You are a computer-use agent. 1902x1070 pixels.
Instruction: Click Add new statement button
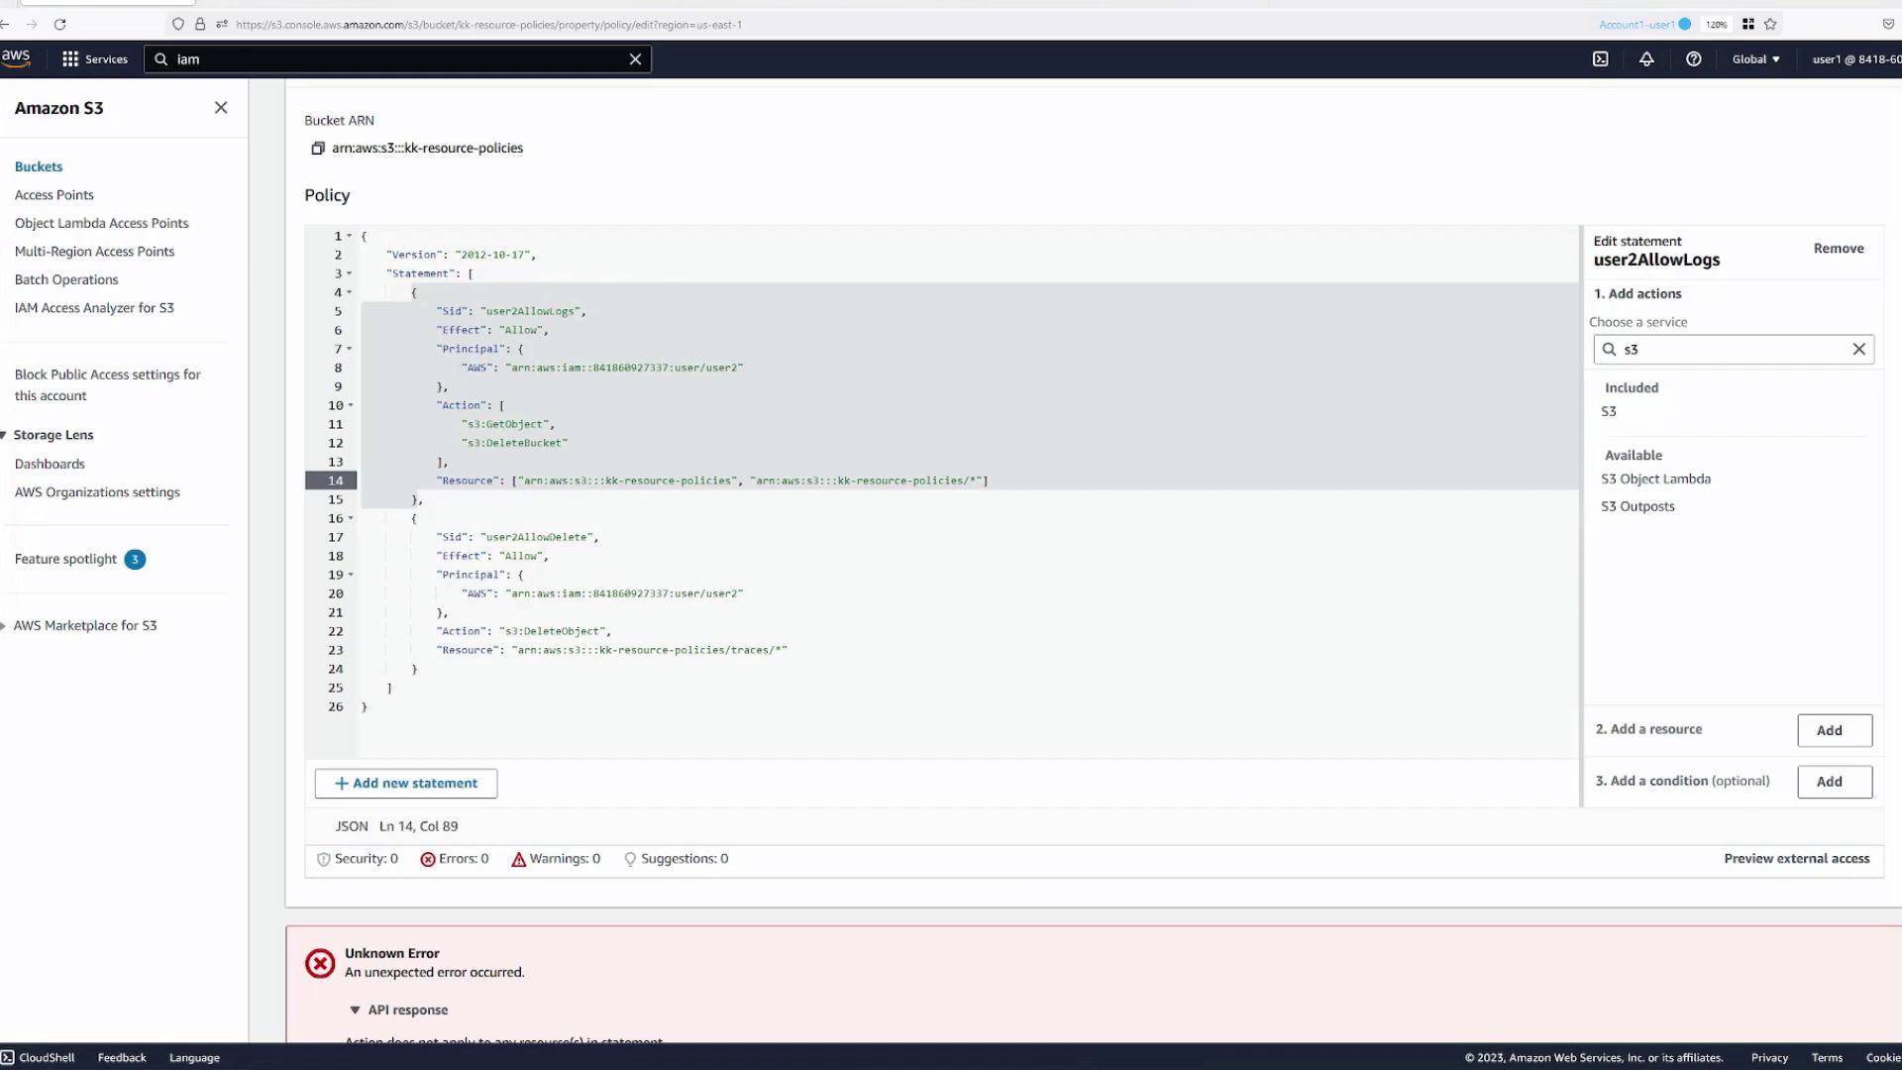[406, 784]
